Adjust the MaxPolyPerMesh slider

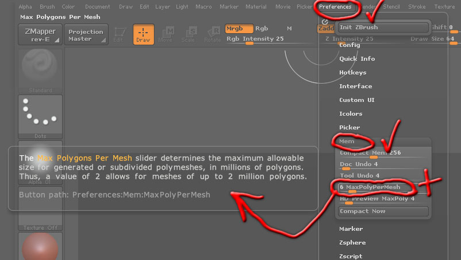point(383,188)
